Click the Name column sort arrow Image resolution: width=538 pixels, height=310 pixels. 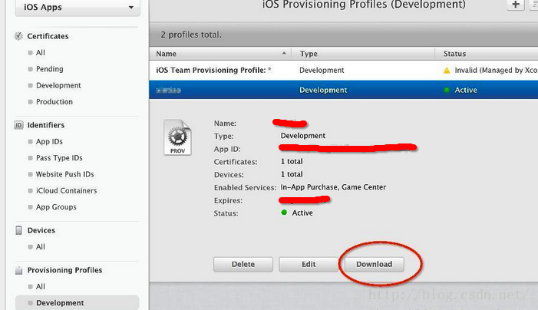(x=284, y=53)
